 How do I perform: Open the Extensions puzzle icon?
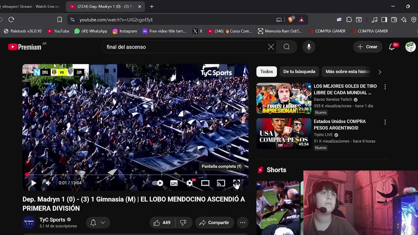pos(349,20)
